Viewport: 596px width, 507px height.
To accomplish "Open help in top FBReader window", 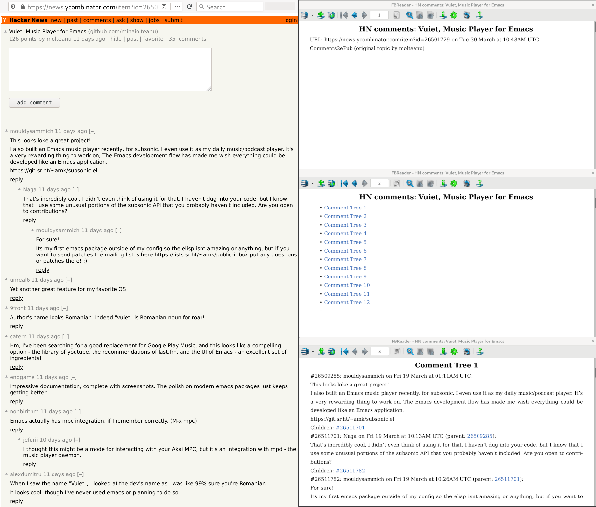I will point(479,15).
